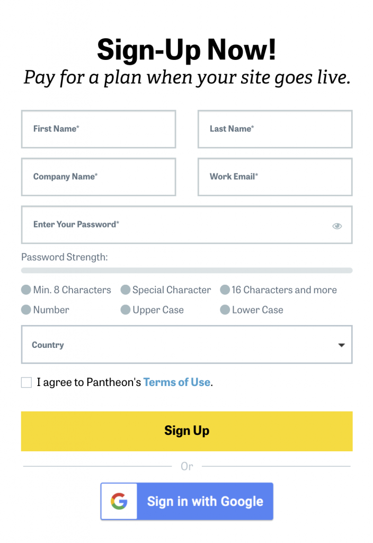Focus the First Name field

(99, 129)
